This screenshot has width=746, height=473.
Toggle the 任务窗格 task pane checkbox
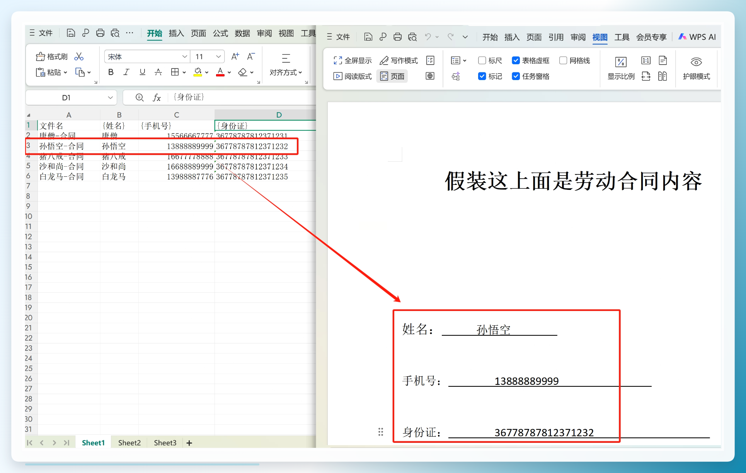pyautogui.click(x=516, y=76)
